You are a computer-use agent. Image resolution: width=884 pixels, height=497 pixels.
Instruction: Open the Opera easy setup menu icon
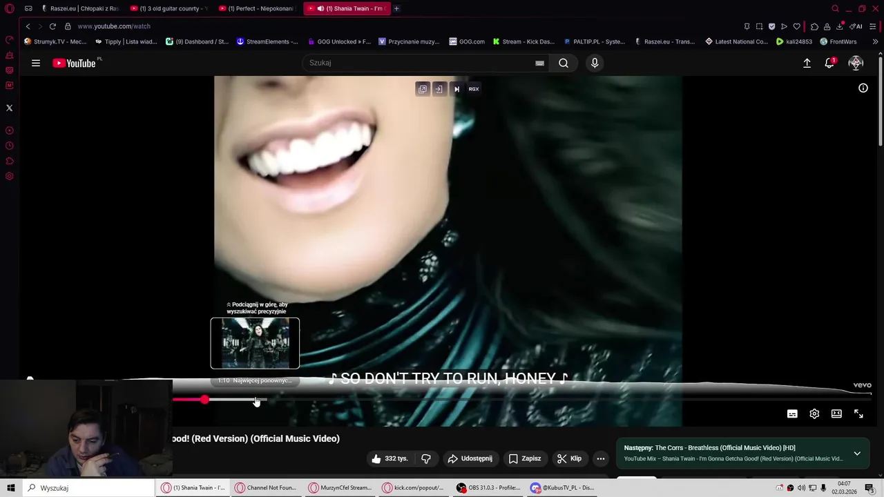pos(873,26)
